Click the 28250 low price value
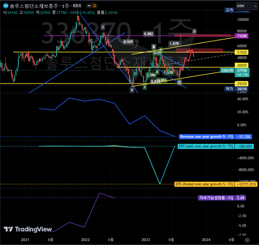This screenshot has width=259, height=245. click(x=242, y=89)
